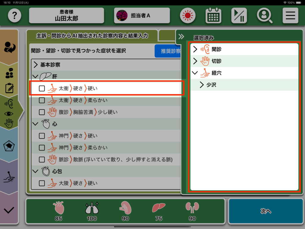This screenshot has width=305, height=229.
Task: Open the help question mark button
Action: coord(15,15)
